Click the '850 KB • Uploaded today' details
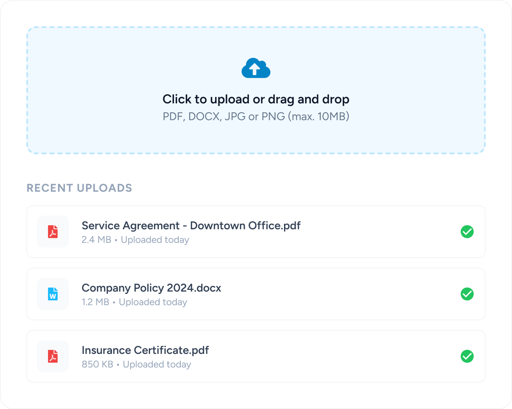 click(136, 365)
